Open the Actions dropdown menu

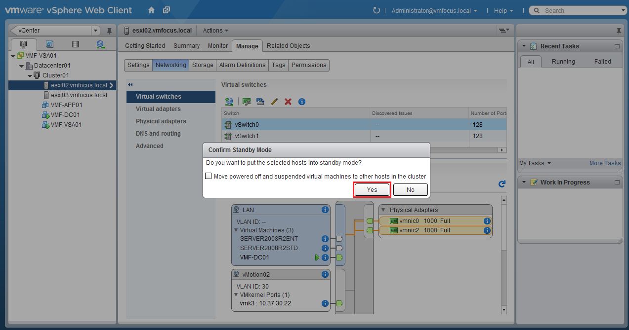point(215,31)
